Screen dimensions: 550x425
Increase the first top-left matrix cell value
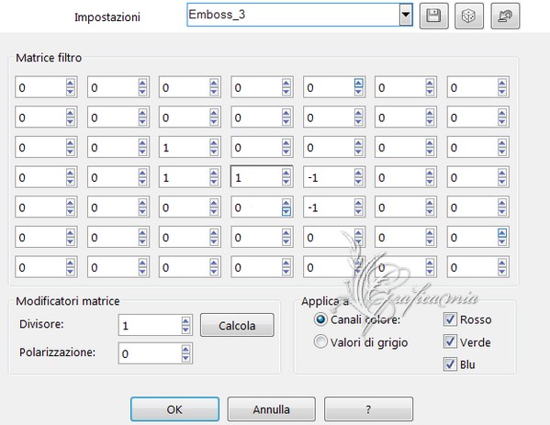(70, 84)
